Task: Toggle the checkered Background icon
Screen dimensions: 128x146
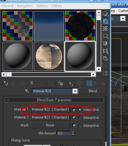Action: (105, 29)
